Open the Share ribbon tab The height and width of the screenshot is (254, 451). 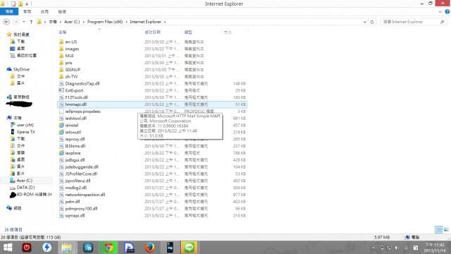44,12
